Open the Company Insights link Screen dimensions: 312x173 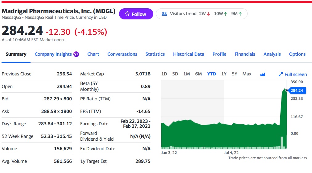pos(53,54)
